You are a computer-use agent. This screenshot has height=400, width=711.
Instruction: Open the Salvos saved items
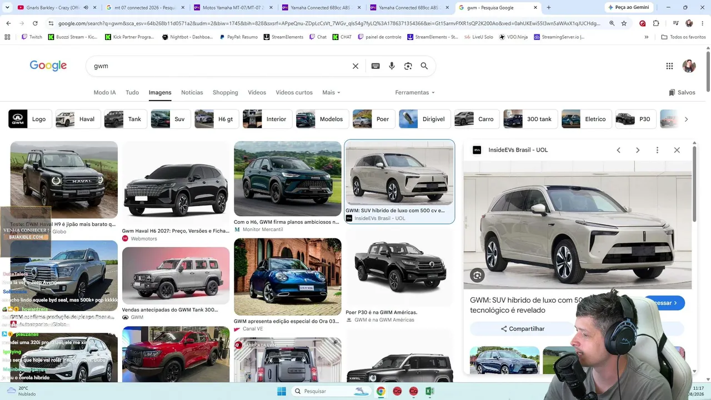682,92
